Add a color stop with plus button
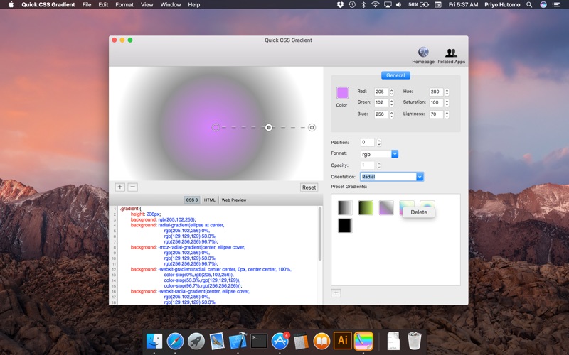569x355 pixels. 119,187
